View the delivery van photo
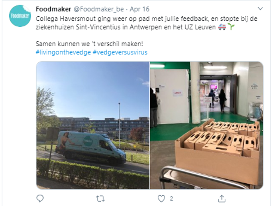This screenshot has height=206, width=271. [93, 125]
